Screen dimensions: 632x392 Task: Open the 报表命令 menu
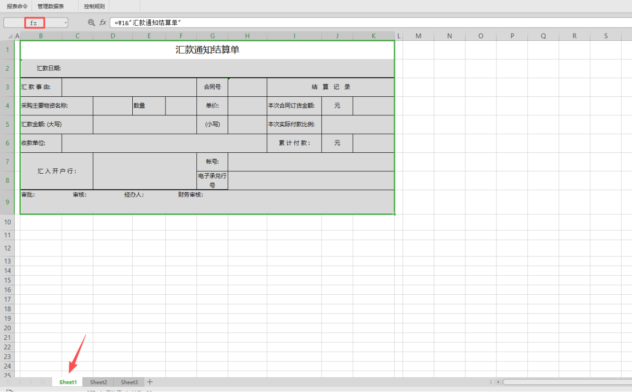click(x=17, y=6)
